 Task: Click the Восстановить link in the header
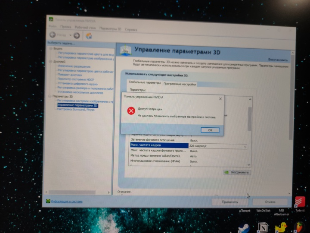pos(278,60)
